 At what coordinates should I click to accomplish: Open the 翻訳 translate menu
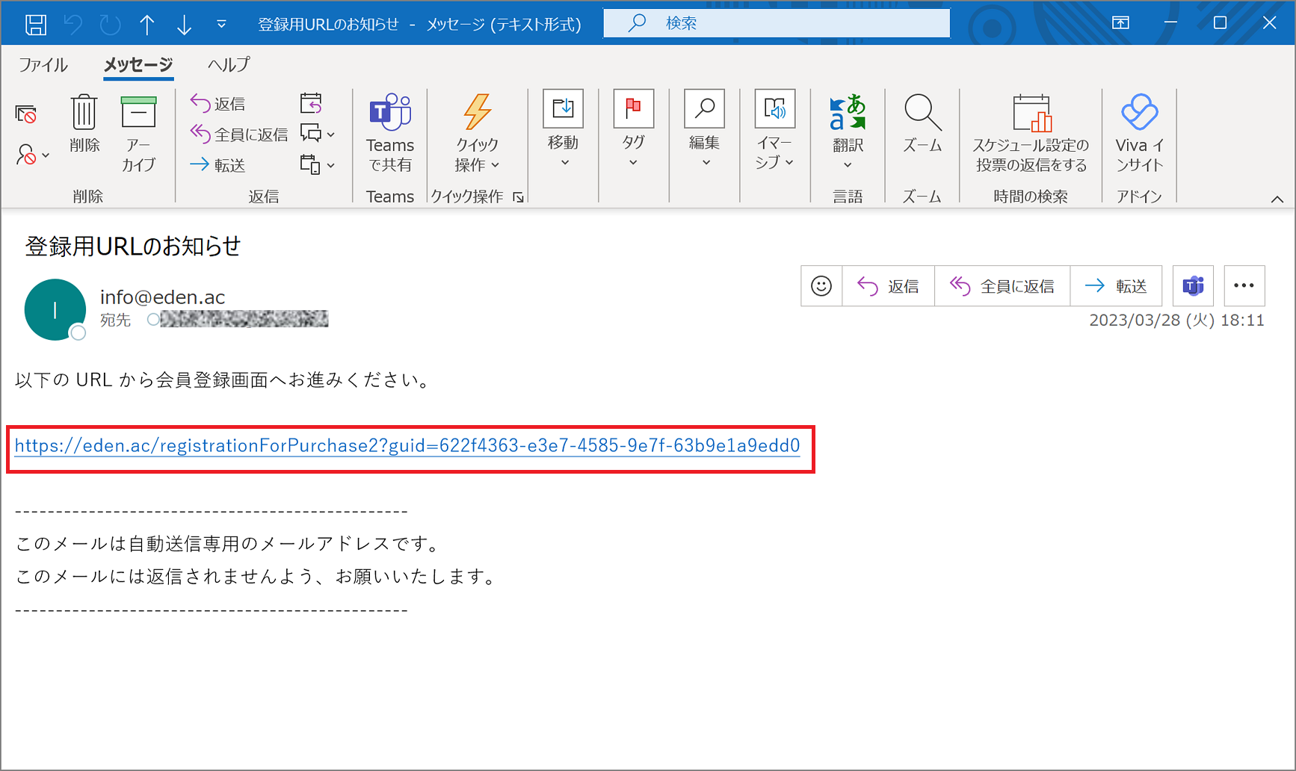coord(848,131)
